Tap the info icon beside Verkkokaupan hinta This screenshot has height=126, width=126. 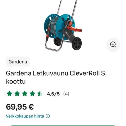tap(48, 116)
